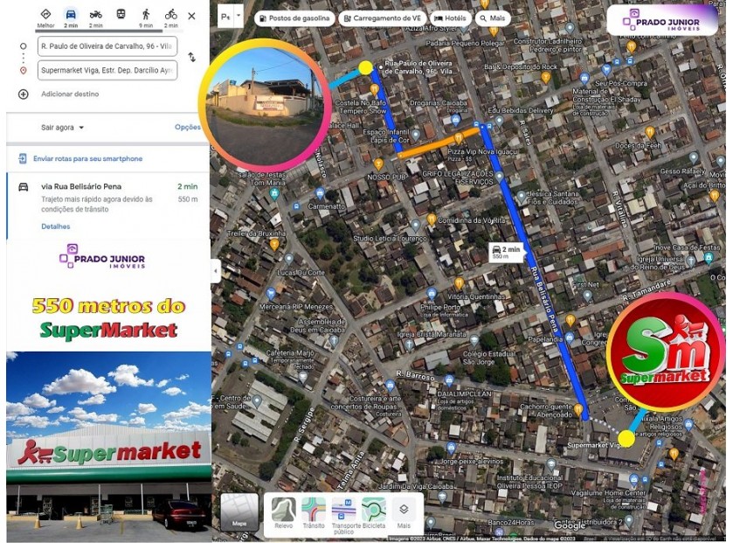Viewport: 733px width, 543px height.
Task: Choose walking travel mode
Action: coord(146,14)
